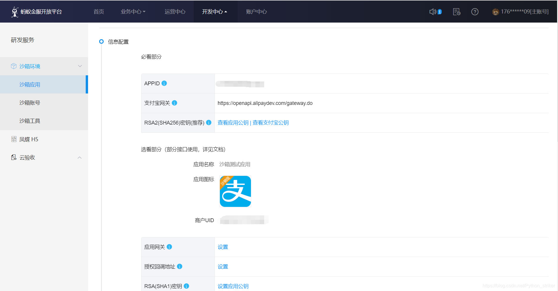The height and width of the screenshot is (291, 558).
Task: Click the info icon next to APPID
Action: (164, 83)
